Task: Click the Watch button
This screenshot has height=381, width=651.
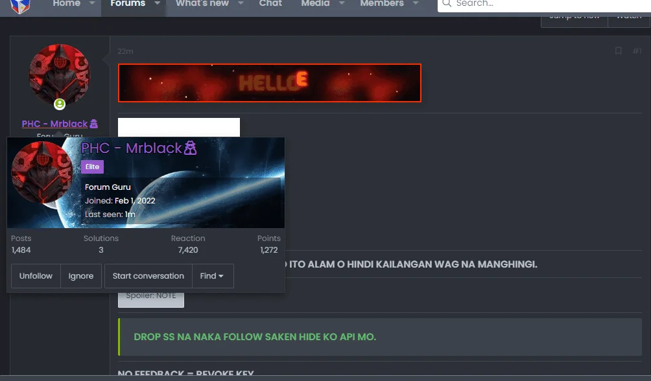Action: click(629, 21)
